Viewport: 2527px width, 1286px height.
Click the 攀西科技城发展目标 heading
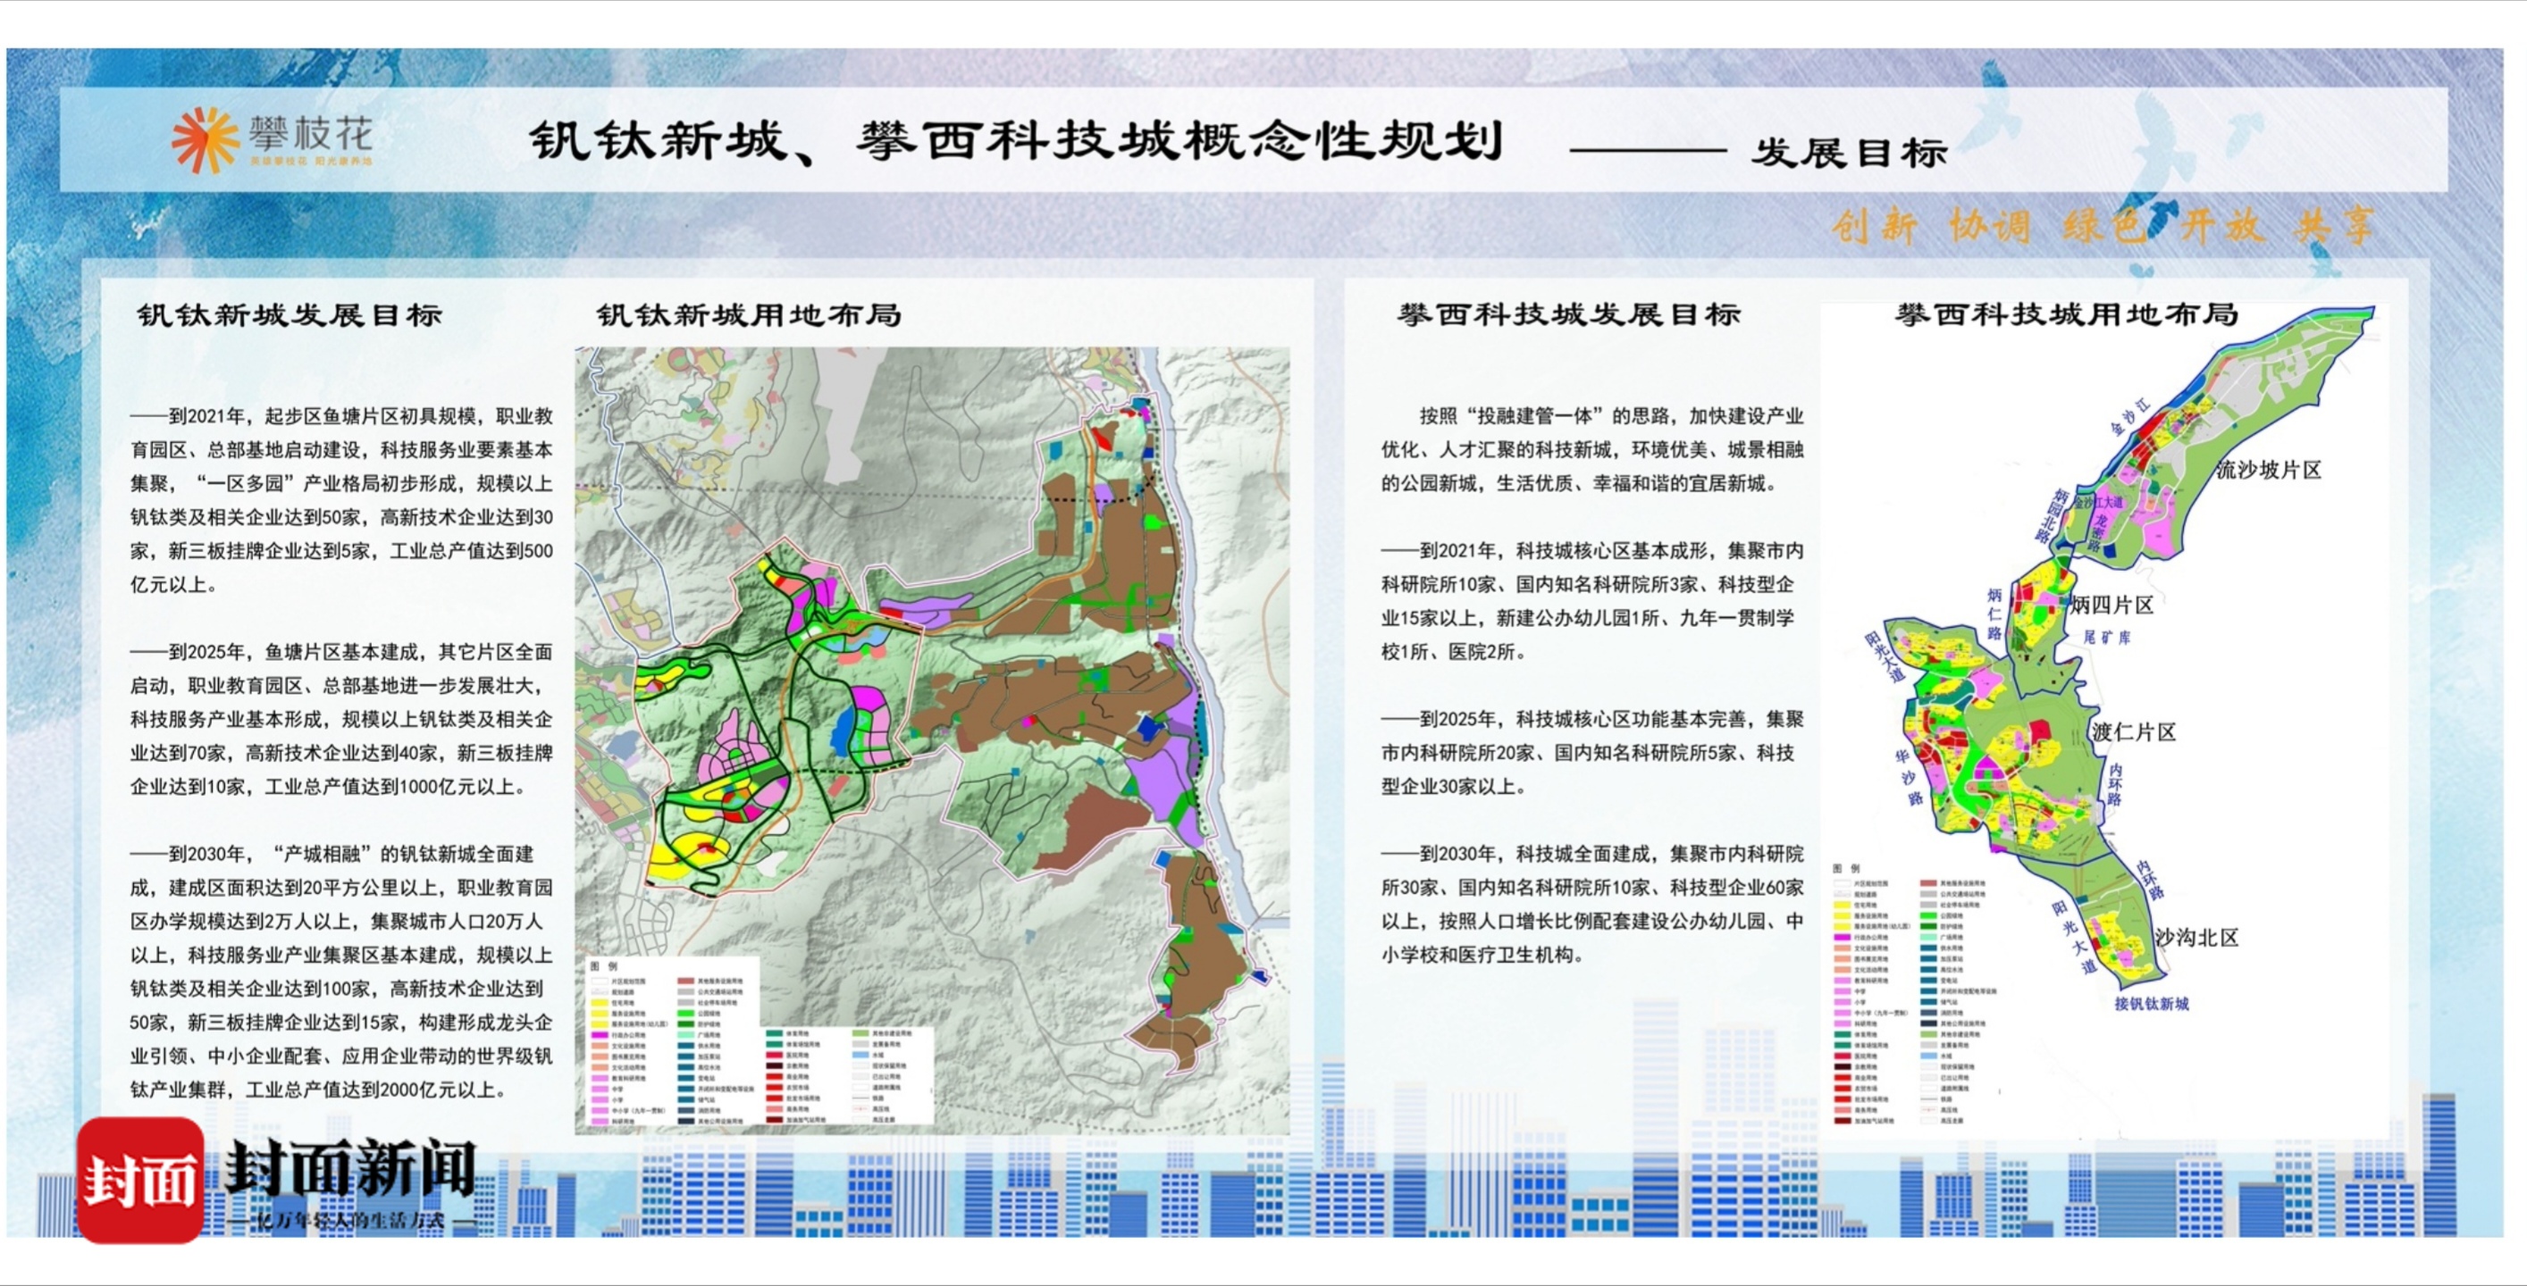point(1568,314)
